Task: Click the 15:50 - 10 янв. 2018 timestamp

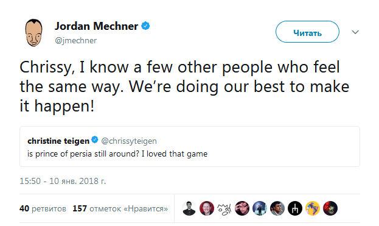Action: pos(63,181)
